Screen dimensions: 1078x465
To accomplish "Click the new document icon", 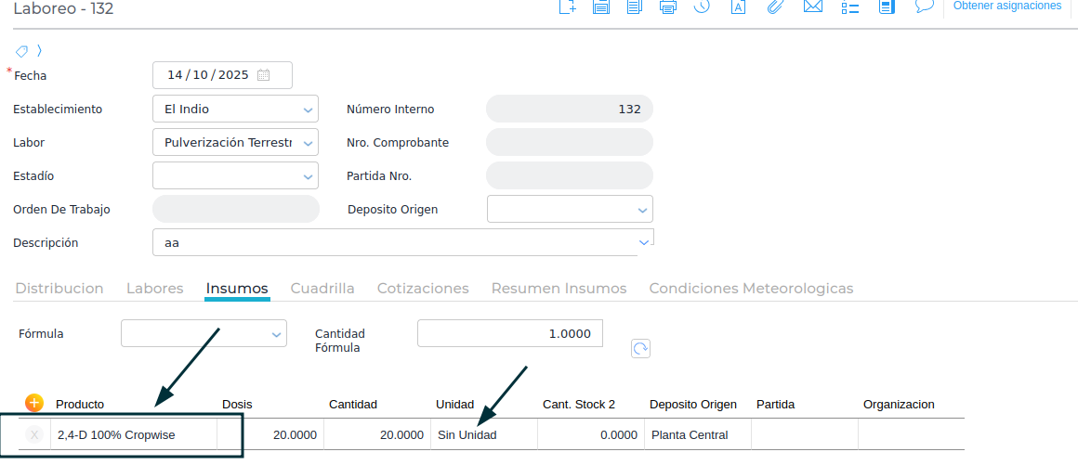I will coord(567,7).
